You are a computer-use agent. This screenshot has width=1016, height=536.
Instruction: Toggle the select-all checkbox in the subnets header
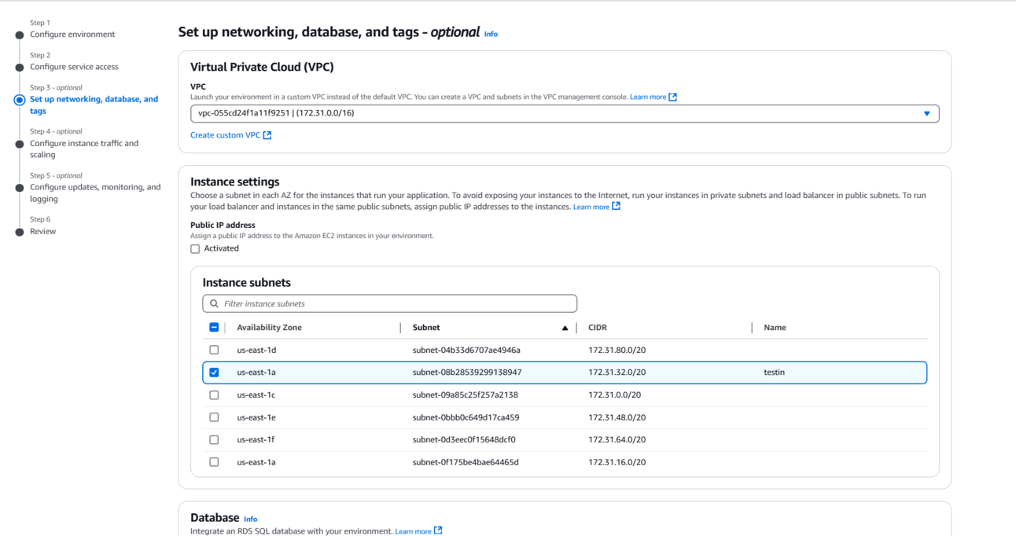[x=214, y=328]
